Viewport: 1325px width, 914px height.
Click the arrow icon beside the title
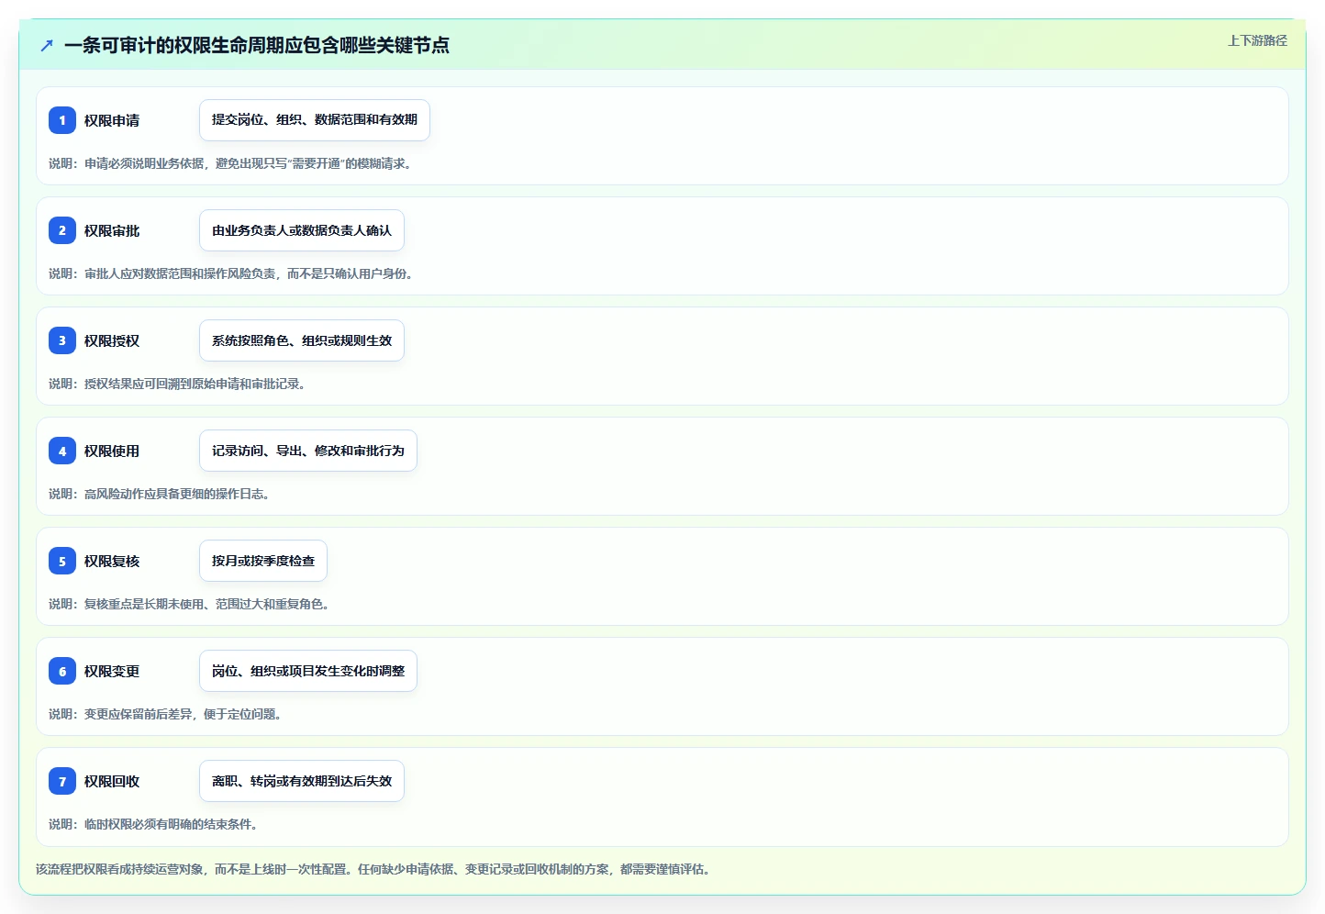coord(47,45)
